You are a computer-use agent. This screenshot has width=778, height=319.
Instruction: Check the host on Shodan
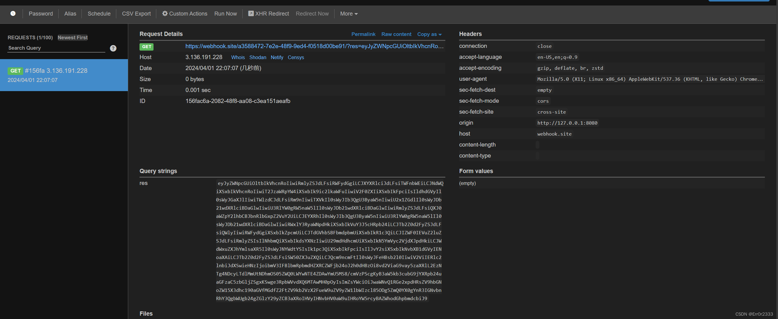[258, 57]
